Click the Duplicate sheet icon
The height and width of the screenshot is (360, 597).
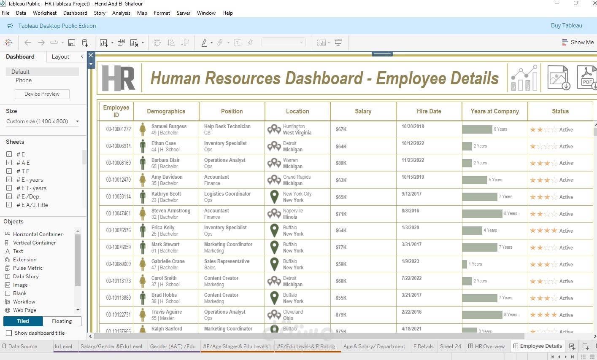click(121, 43)
